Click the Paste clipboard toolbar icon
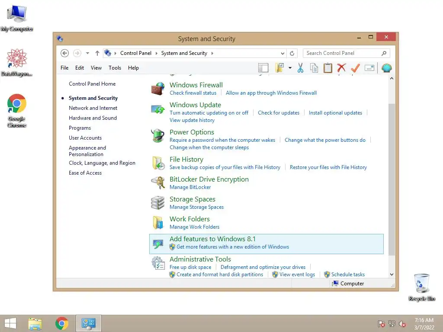The height and width of the screenshot is (332, 443). (328, 68)
